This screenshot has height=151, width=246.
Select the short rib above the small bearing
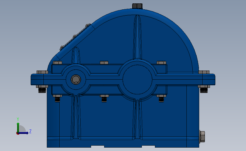click(x=76, y=55)
